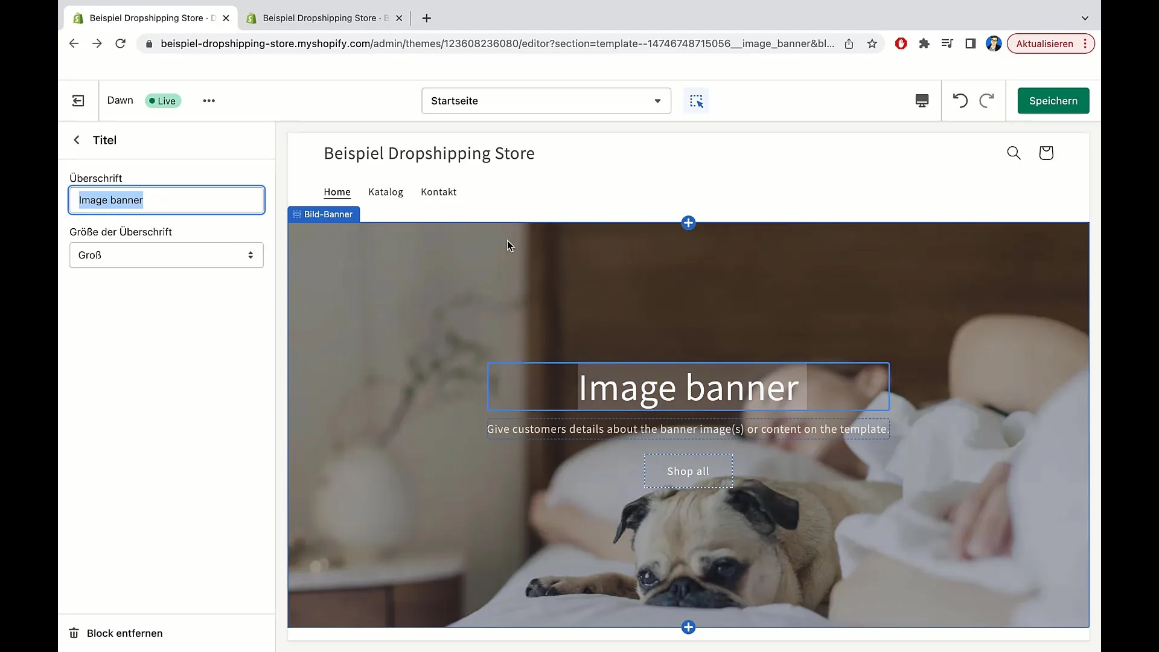
Task: Click the Aktualisieren button in browser
Action: [x=1045, y=43]
